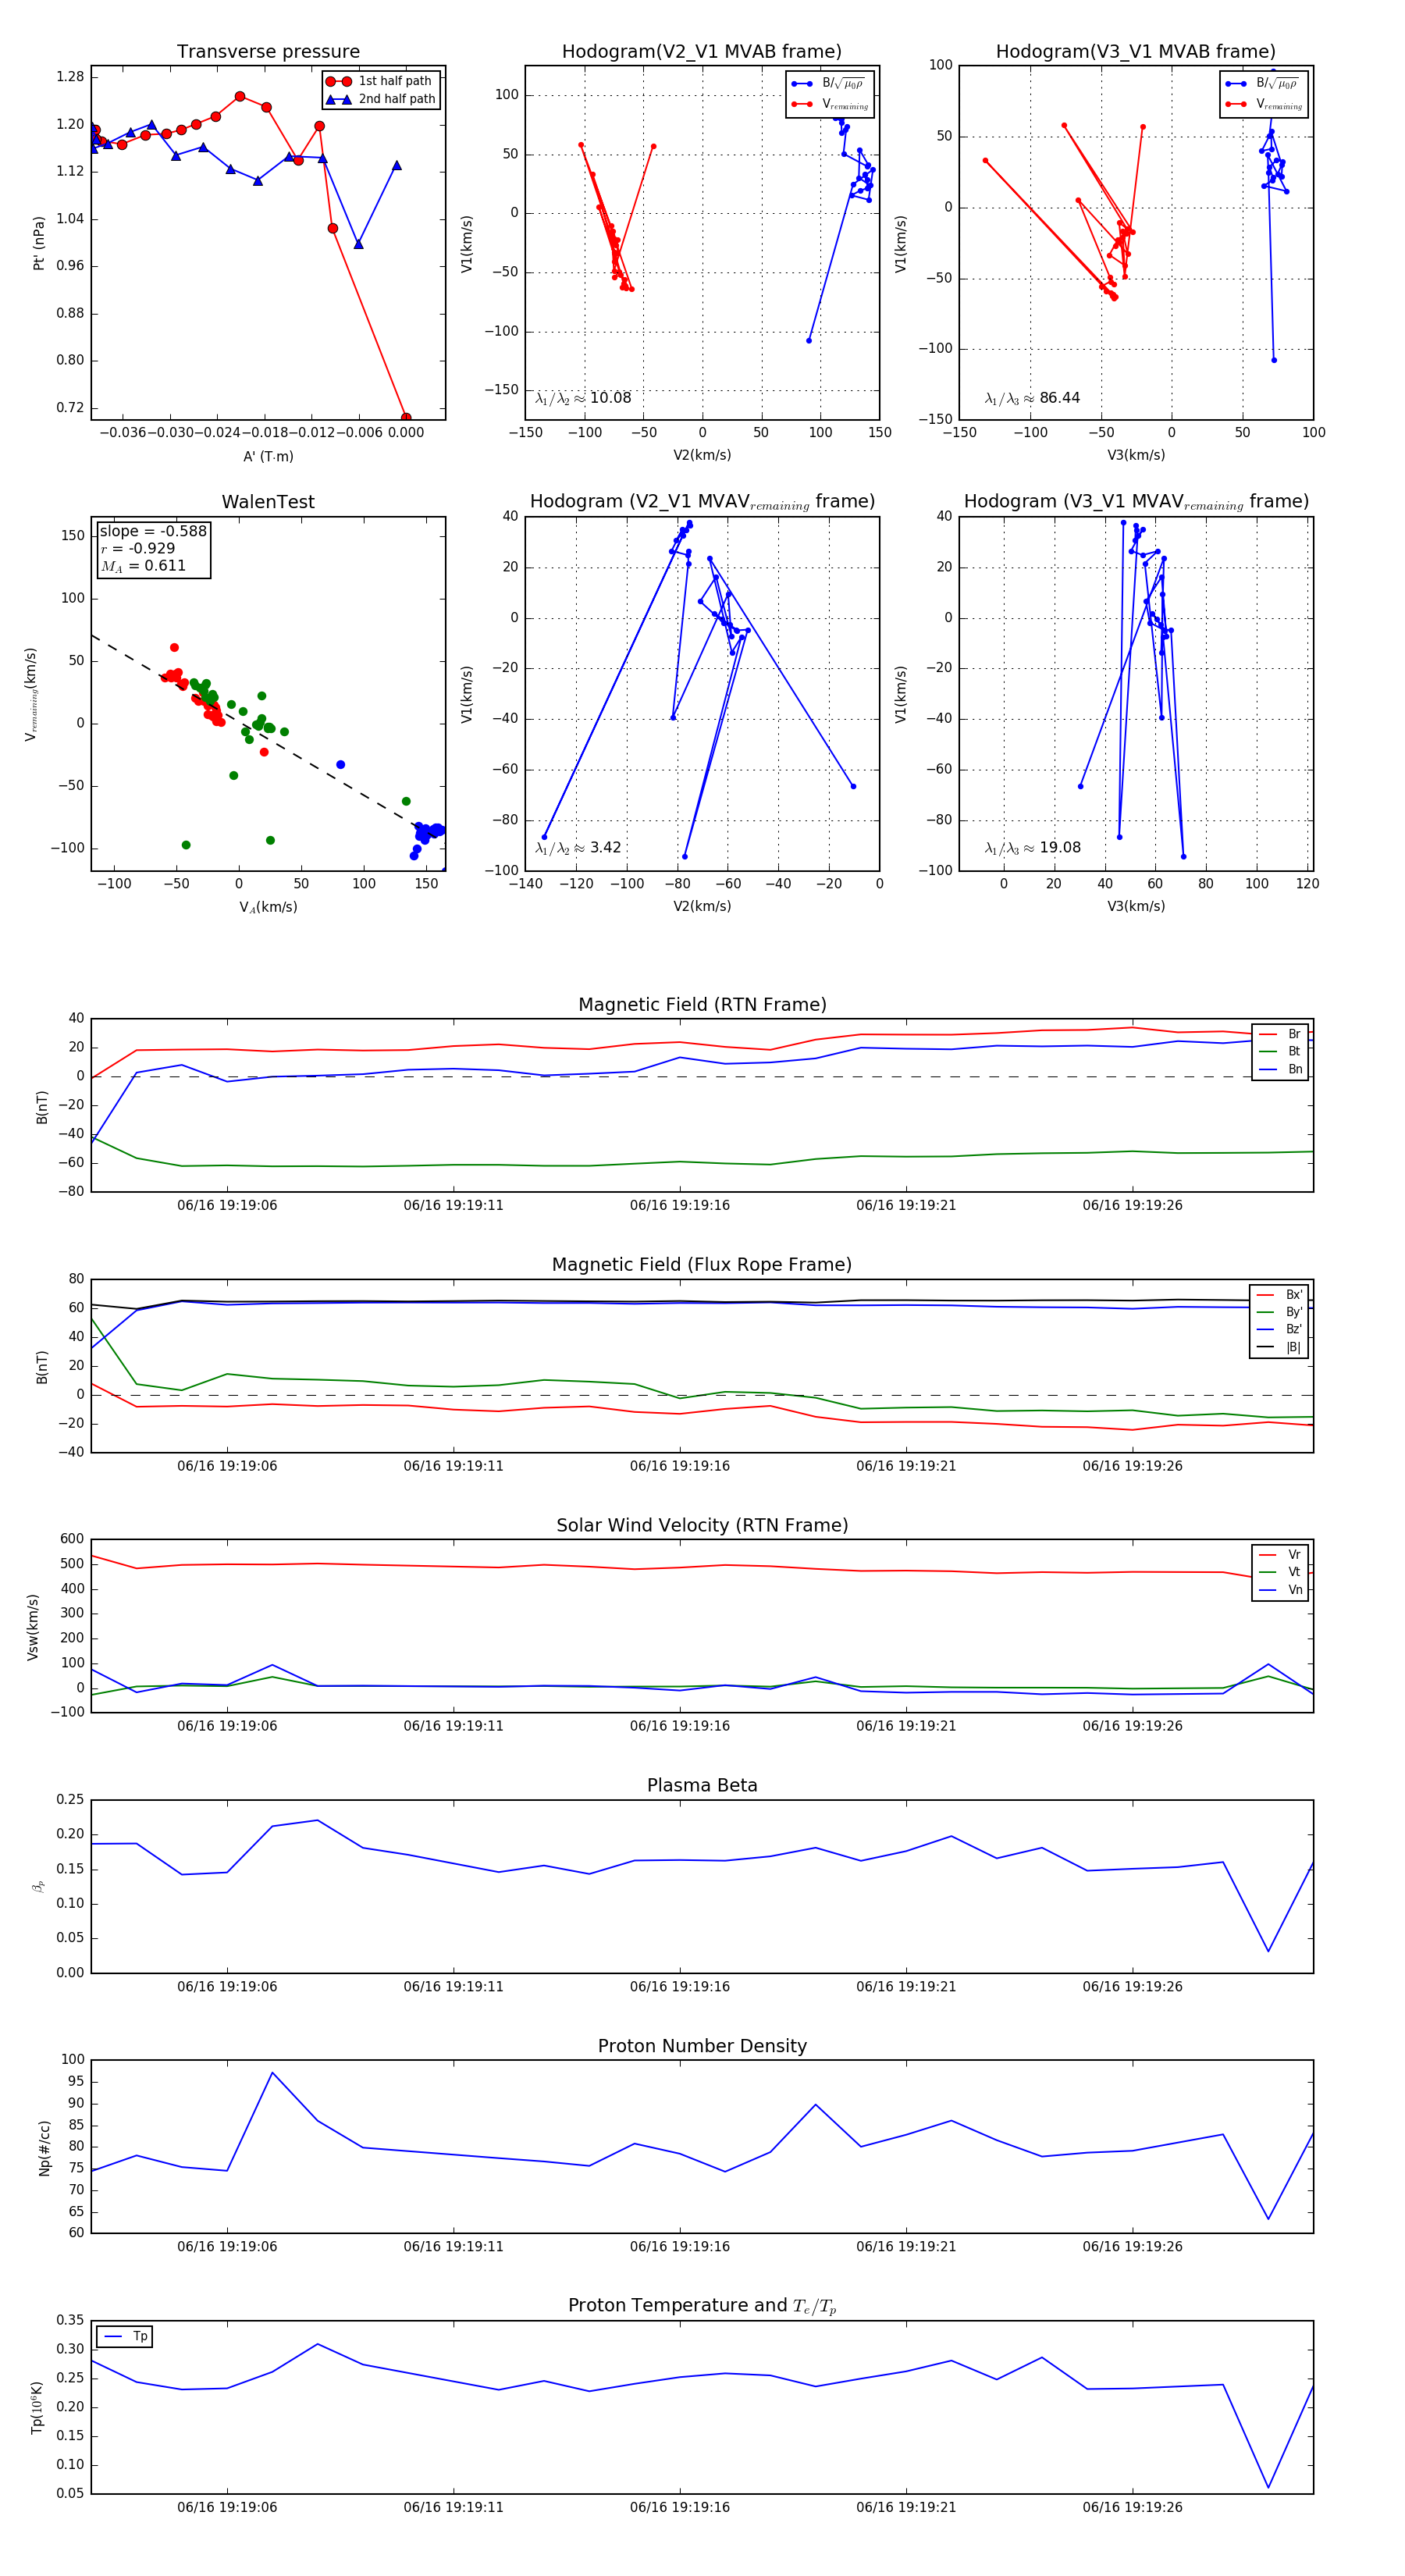Click the 'Proton Number Density' plot title
Image resolution: width=1405 pixels, height=2576 pixels.
pos(702,2045)
